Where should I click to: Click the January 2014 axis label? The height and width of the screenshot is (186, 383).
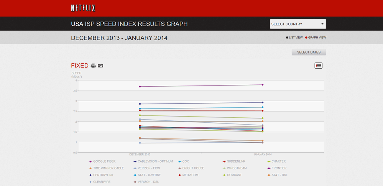262,155
